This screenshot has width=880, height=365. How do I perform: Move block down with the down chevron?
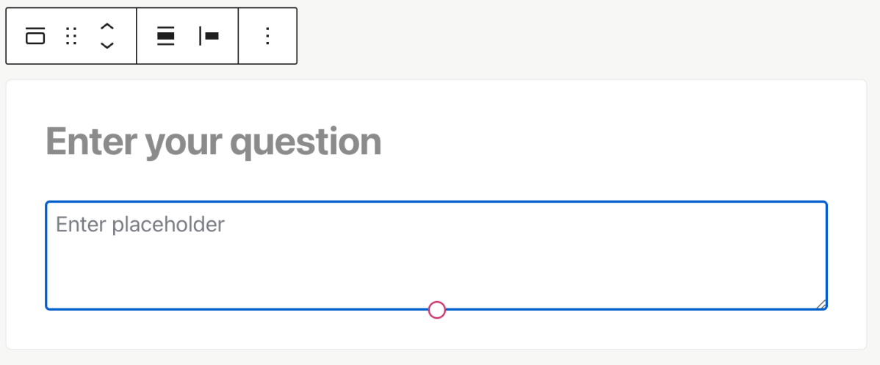tap(107, 46)
